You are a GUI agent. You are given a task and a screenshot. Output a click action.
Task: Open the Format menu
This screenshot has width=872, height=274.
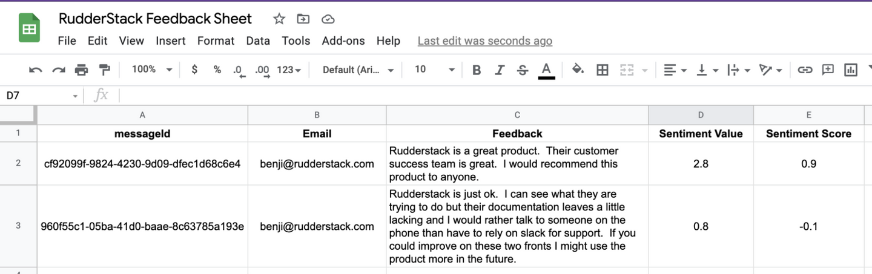pyautogui.click(x=216, y=41)
